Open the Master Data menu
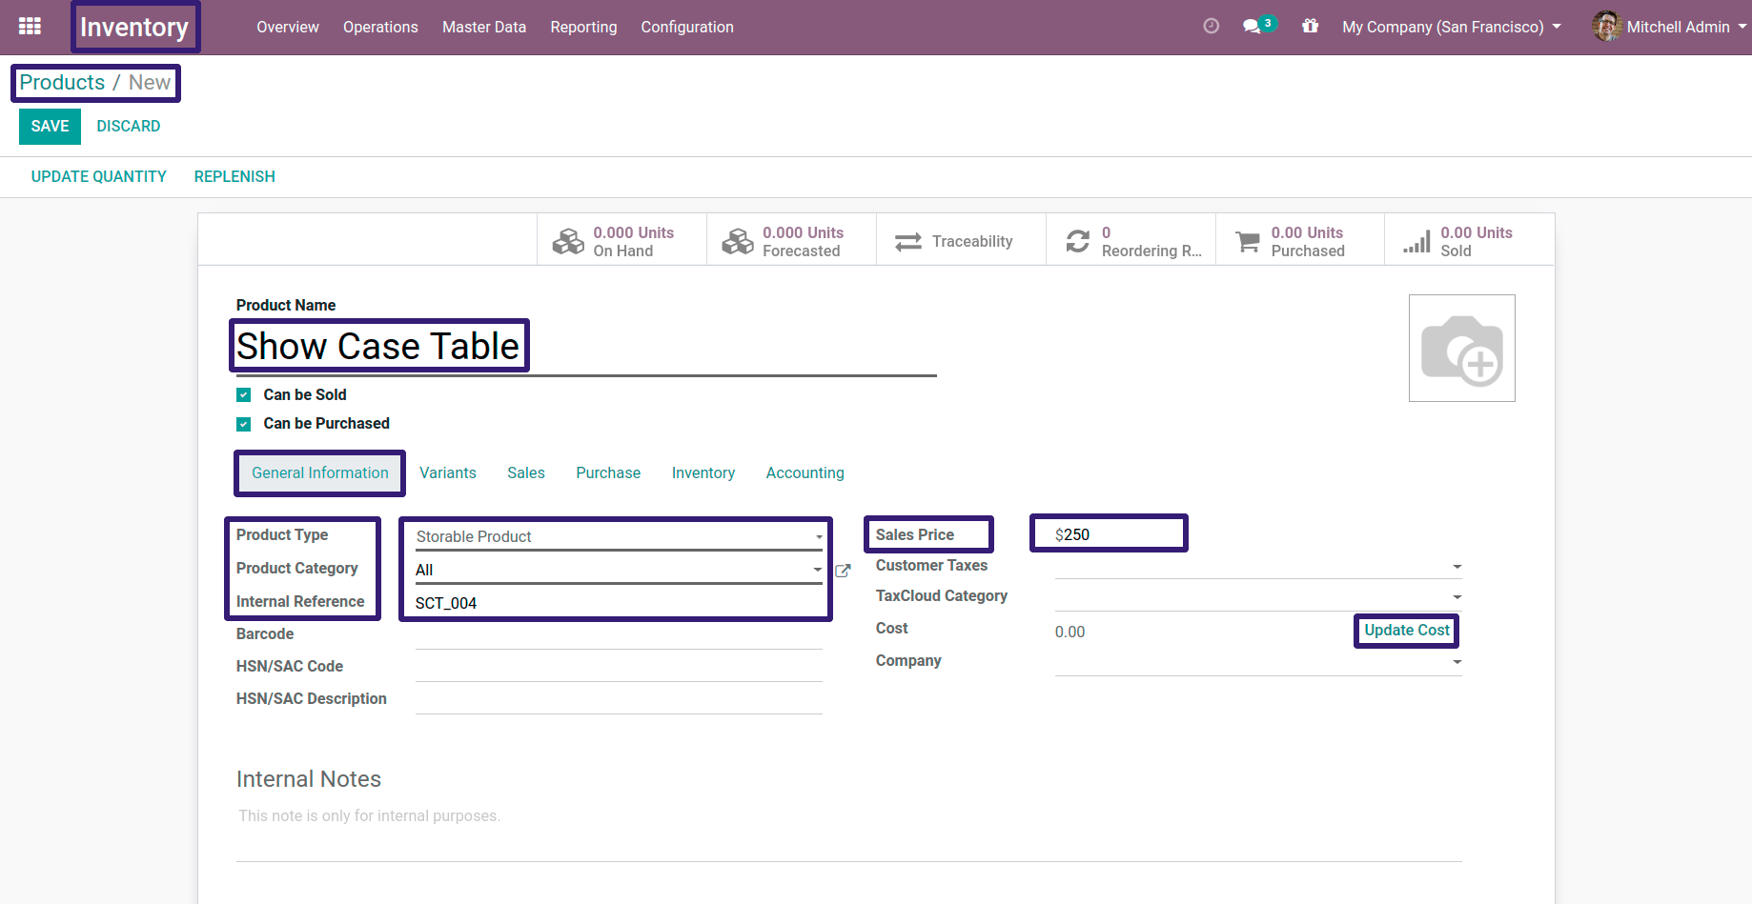 (x=484, y=27)
